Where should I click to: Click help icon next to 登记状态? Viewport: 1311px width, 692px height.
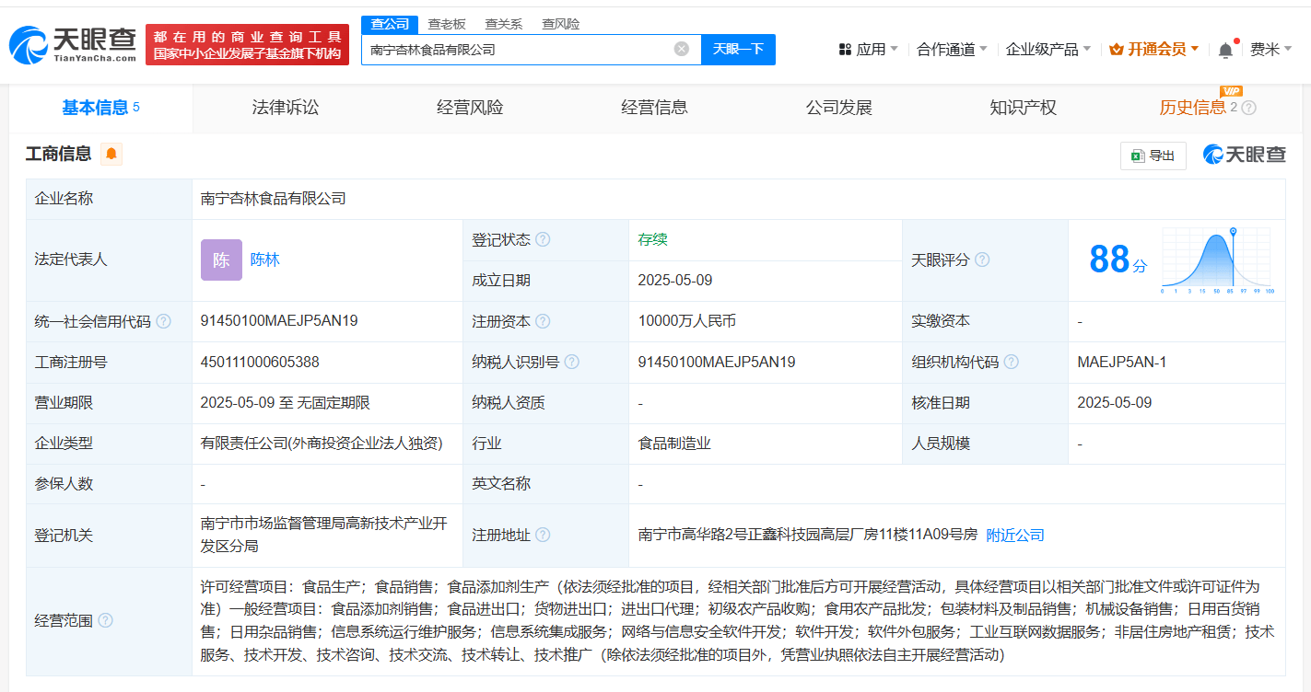click(543, 240)
